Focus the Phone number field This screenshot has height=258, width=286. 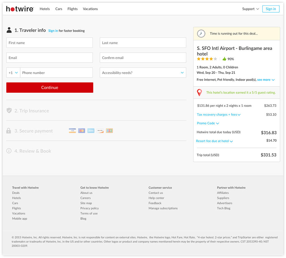coord(56,73)
